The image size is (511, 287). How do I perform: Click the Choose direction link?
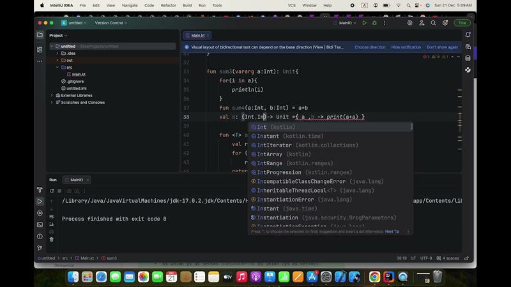370,47
